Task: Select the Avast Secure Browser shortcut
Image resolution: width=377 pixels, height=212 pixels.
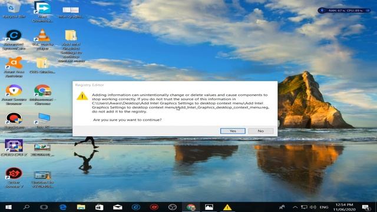Action: coord(14,95)
